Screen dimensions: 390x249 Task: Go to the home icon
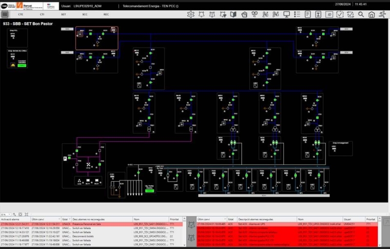point(371,15)
